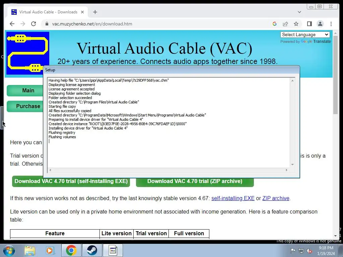Open the 4.67 self-installing EXE link
Viewport: 343px width, 257px height.
pos(233,198)
